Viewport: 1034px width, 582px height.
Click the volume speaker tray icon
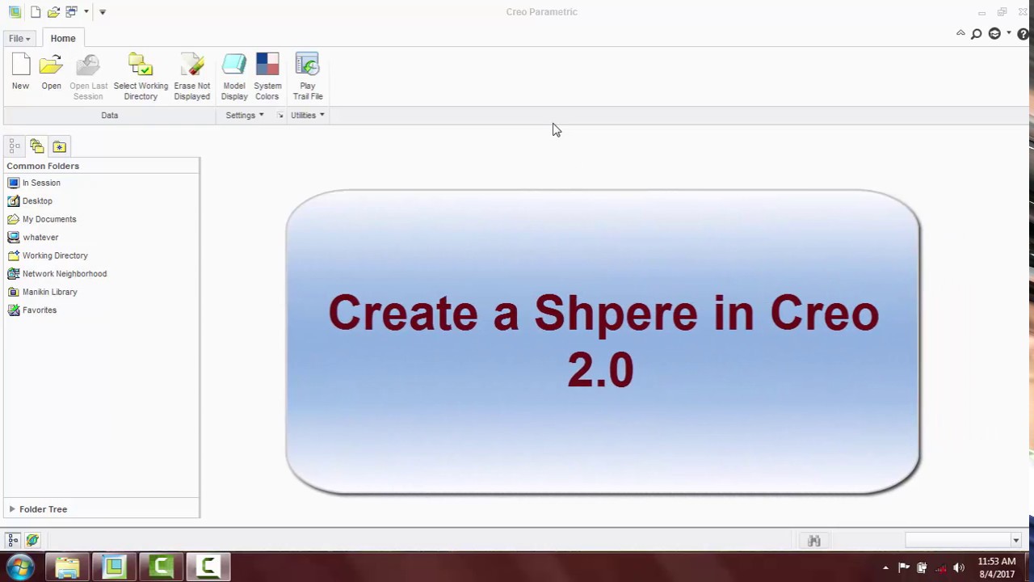(x=959, y=567)
